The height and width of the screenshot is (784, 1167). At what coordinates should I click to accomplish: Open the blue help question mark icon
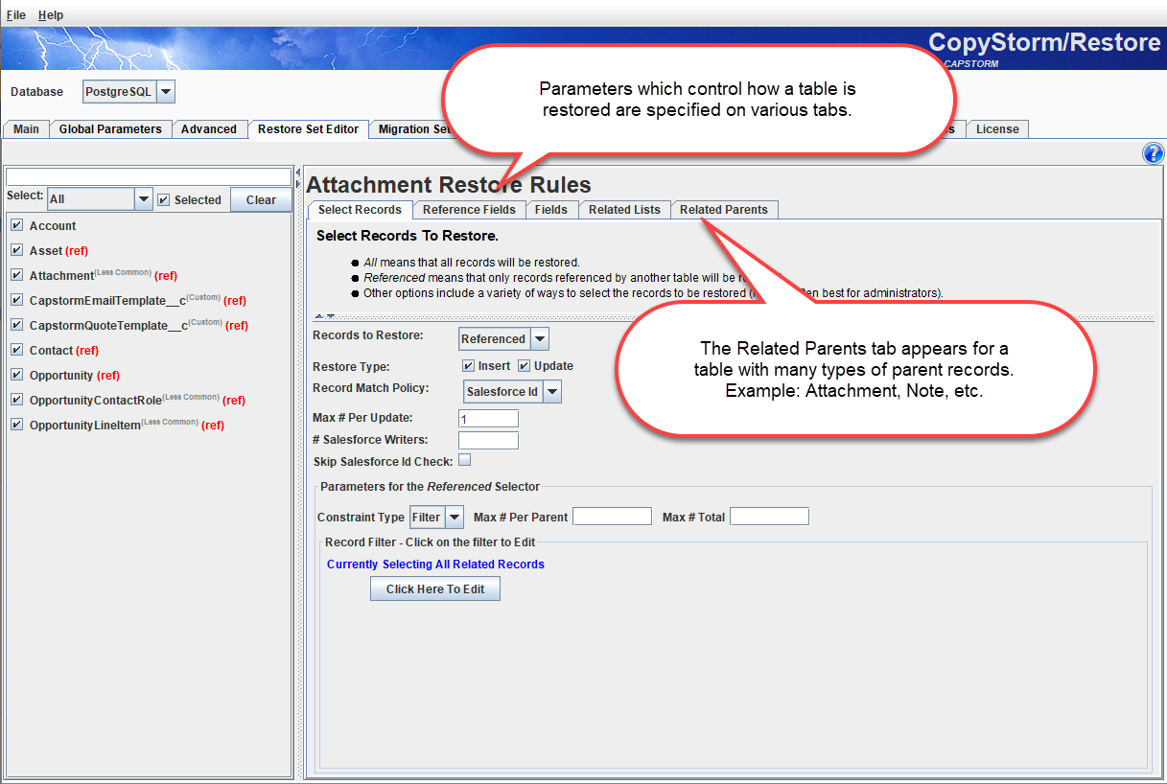pyautogui.click(x=1153, y=153)
